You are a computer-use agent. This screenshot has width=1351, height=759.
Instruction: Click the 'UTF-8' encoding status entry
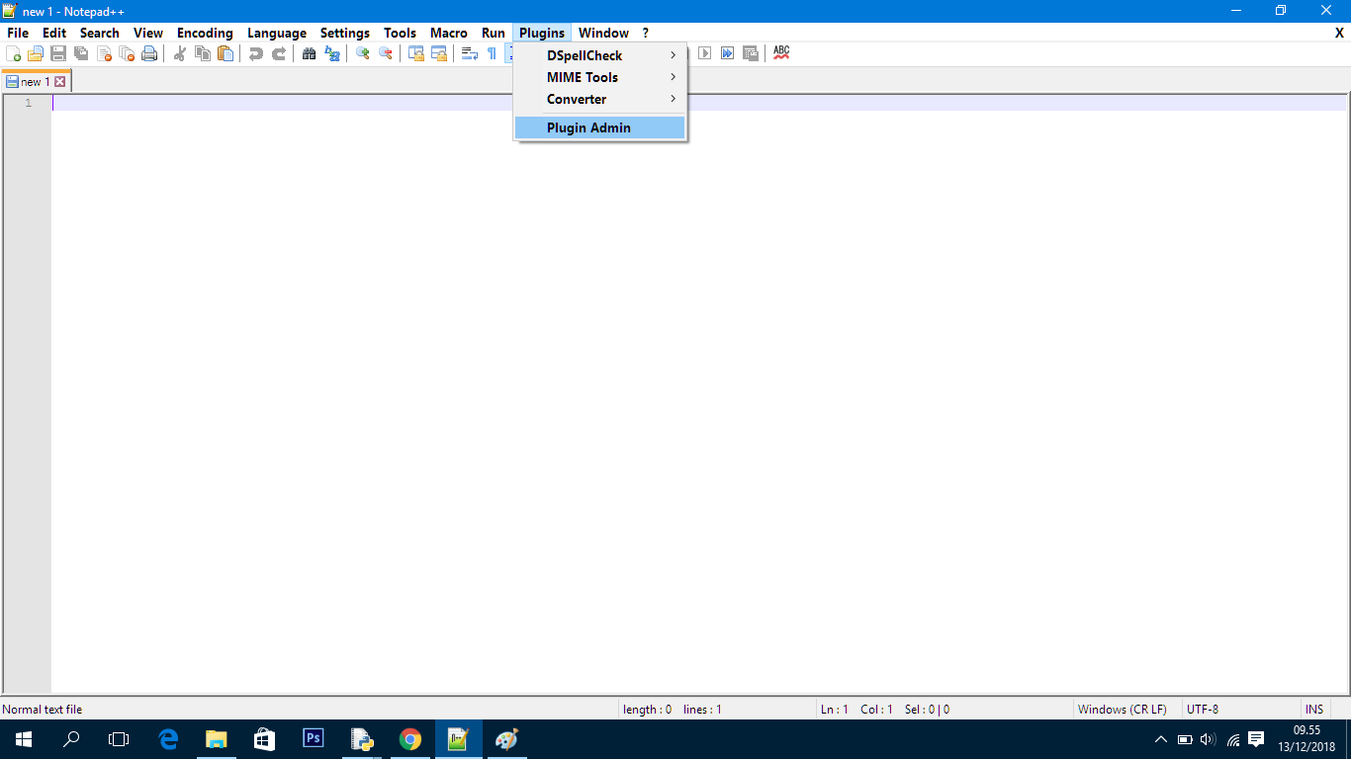1203,709
